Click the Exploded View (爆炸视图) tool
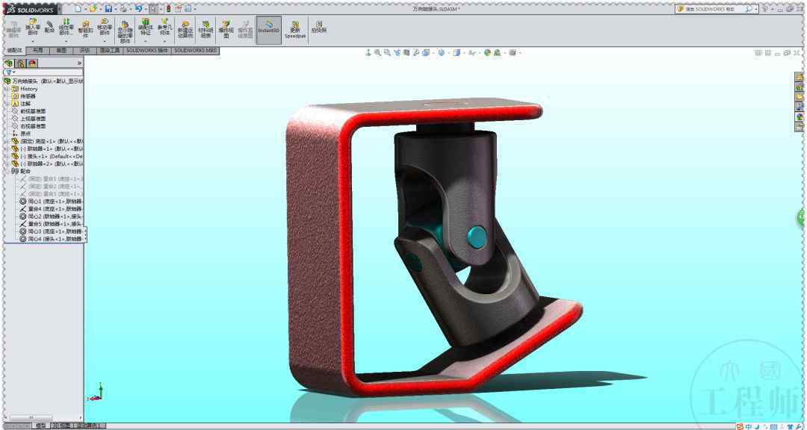The image size is (807, 430). point(226,29)
